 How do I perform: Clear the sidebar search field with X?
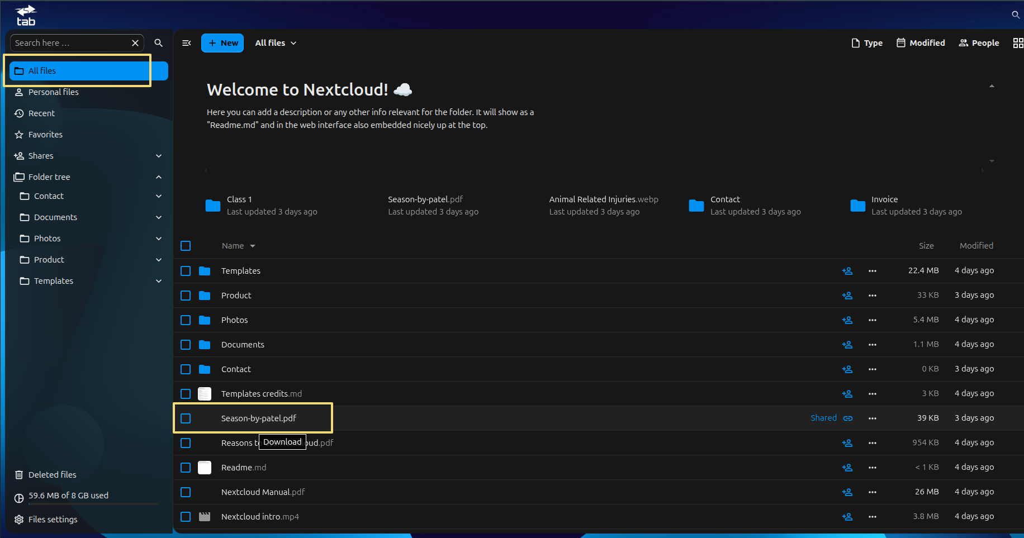tap(135, 43)
